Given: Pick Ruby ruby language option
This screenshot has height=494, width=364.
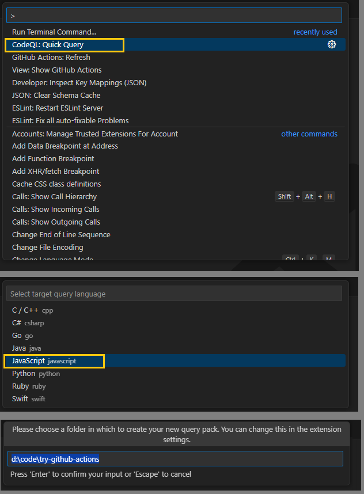Looking at the screenshot, I should tap(175, 386).
